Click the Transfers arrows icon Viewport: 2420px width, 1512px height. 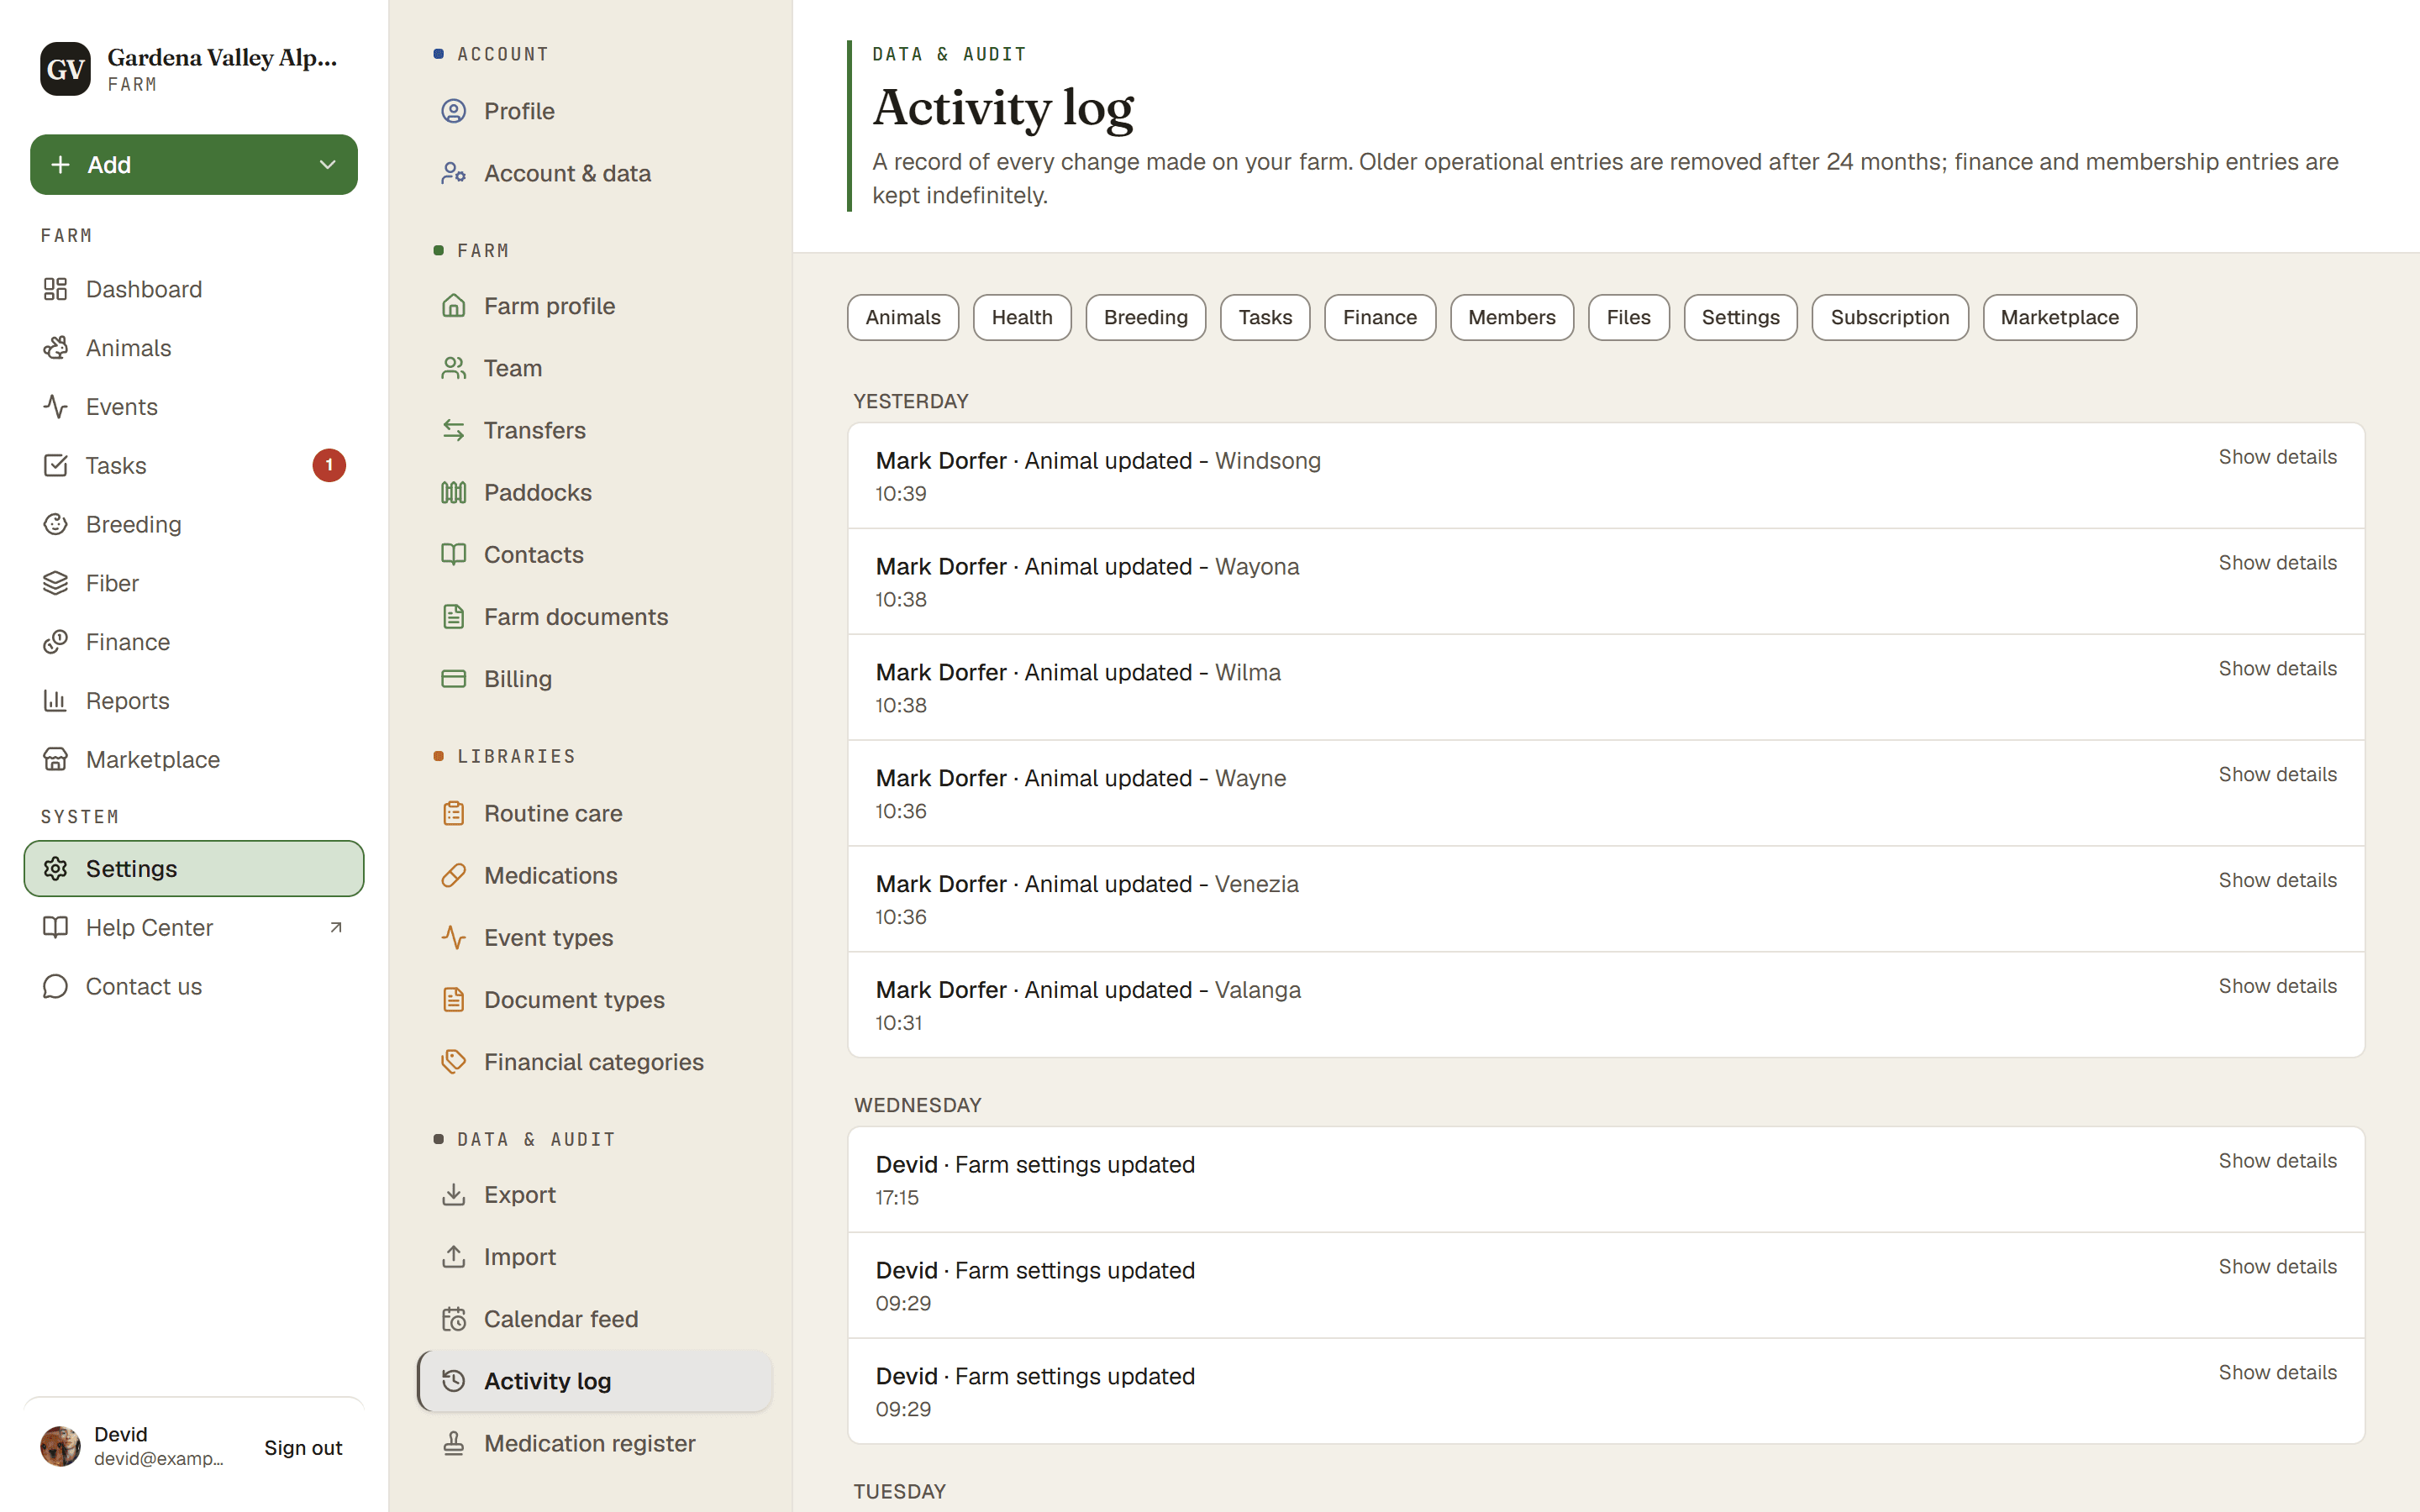click(x=454, y=430)
